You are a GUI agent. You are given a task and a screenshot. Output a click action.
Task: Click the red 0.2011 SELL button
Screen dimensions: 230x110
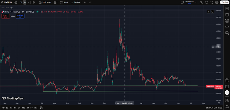point(6,16)
